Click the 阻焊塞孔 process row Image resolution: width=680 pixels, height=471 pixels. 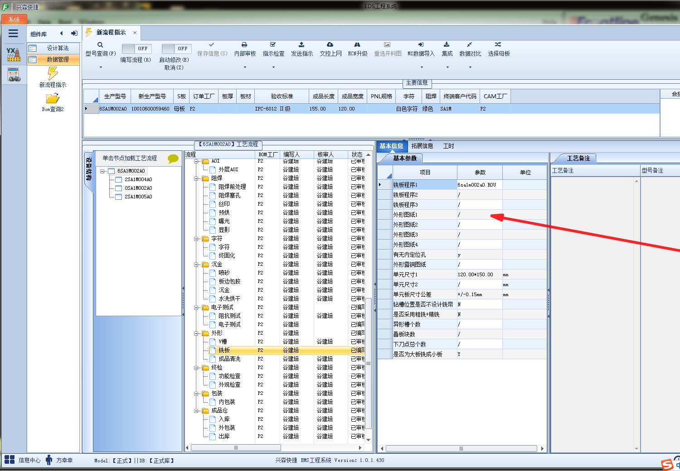pos(229,195)
